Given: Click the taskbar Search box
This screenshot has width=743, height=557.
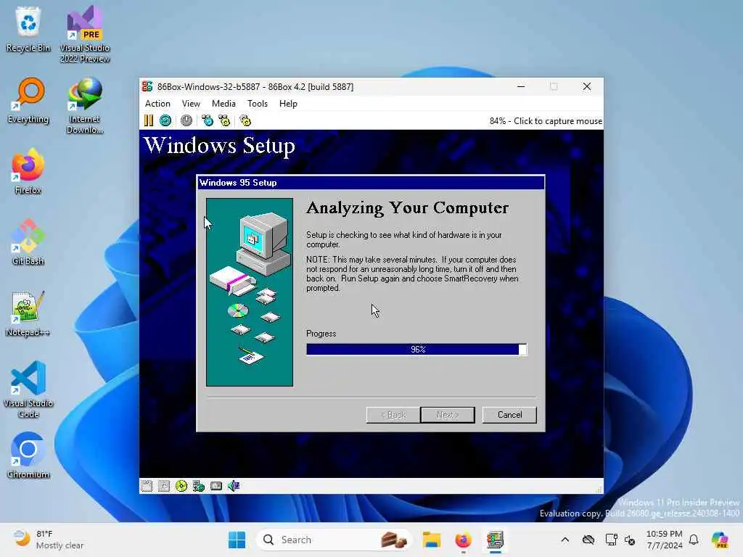Looking at the screenshot, I should coord(334,540).
